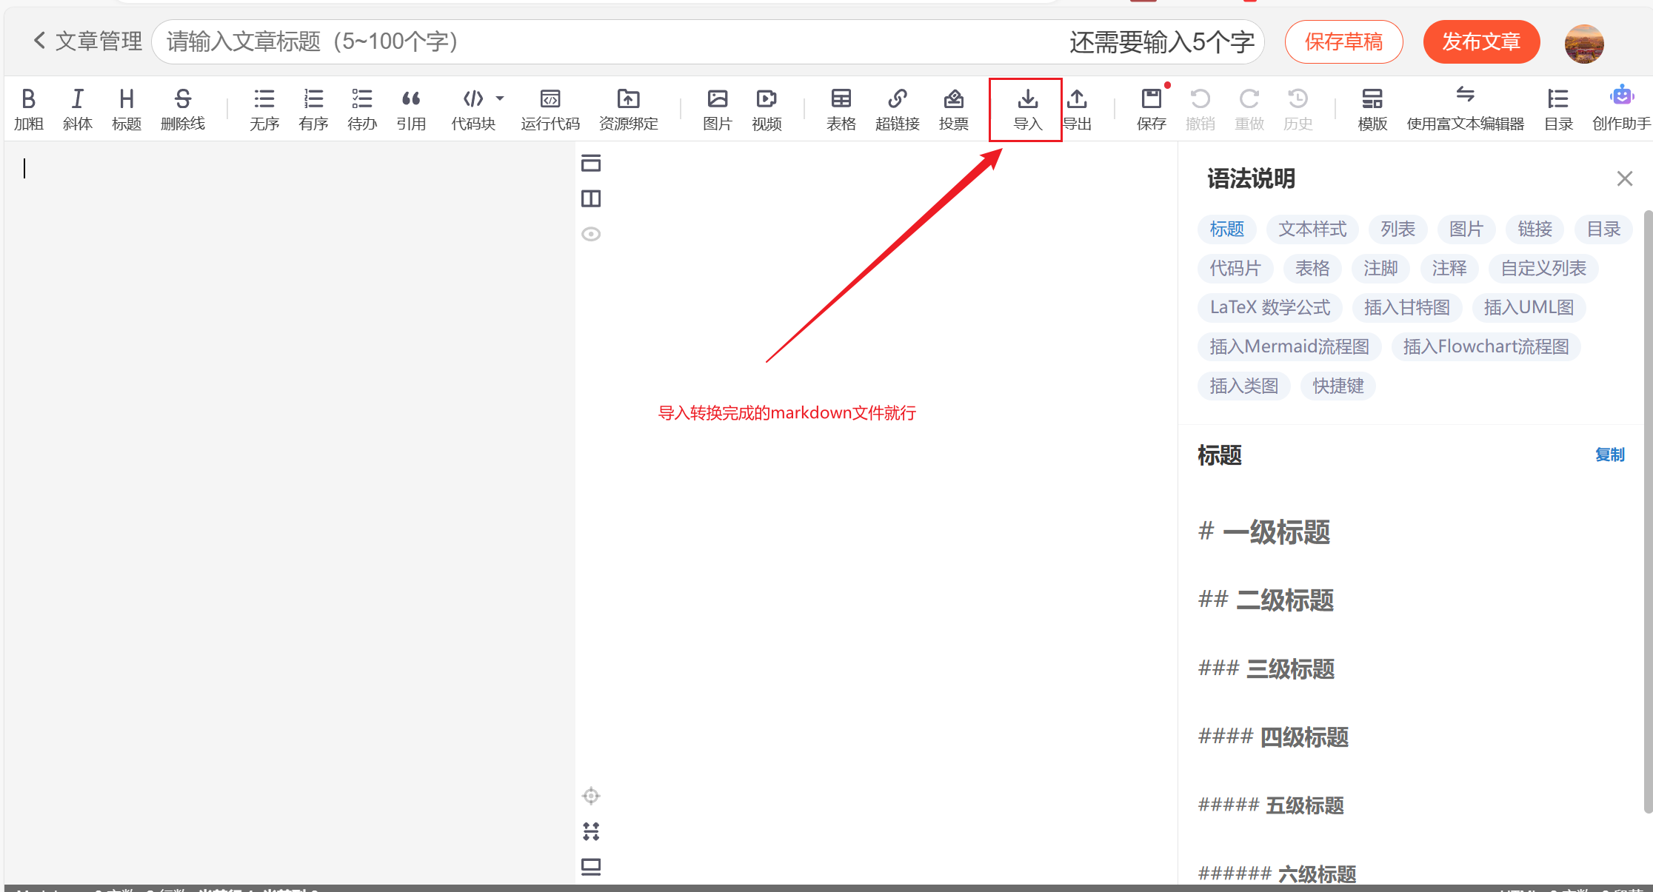Insert a blockquote with the 引用 icon
This screenshot has width=1653, height=892.
tap(412, 108)
